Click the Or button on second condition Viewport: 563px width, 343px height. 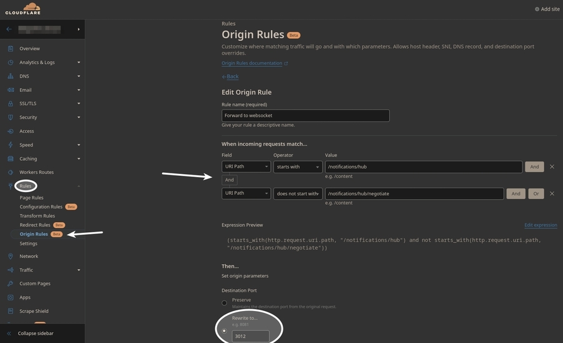point(535,194)
